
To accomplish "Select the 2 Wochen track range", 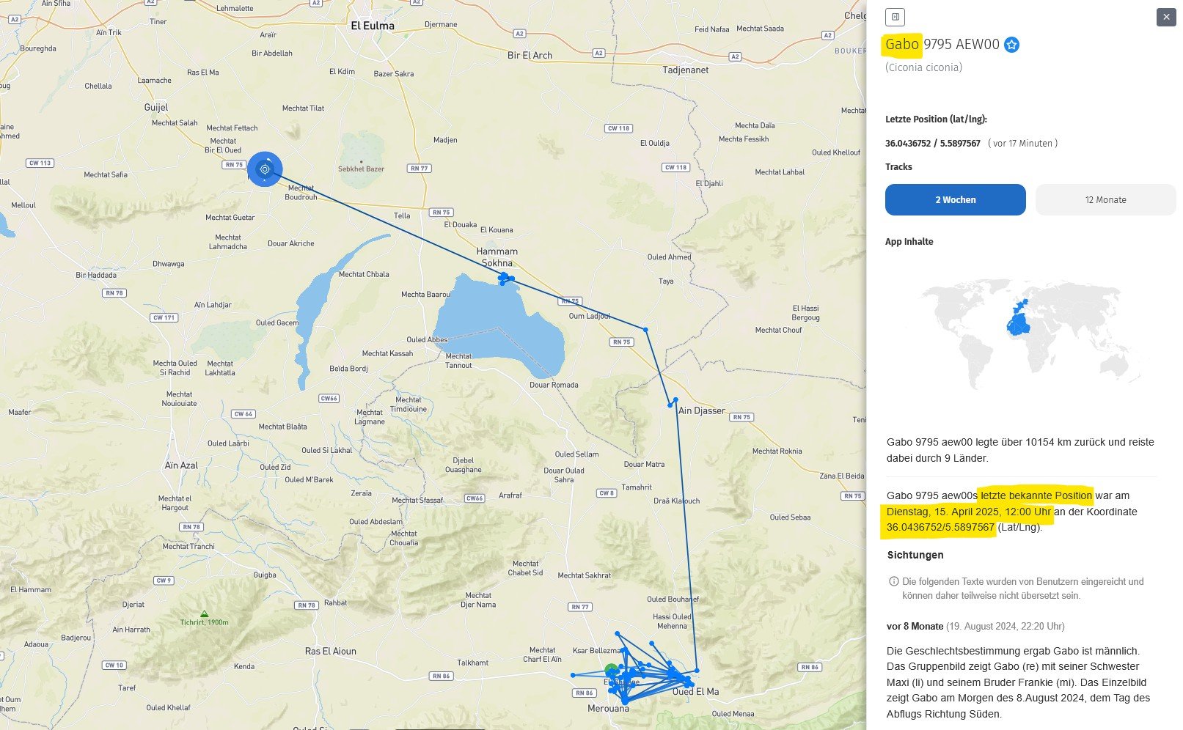I will click(955, 200).
